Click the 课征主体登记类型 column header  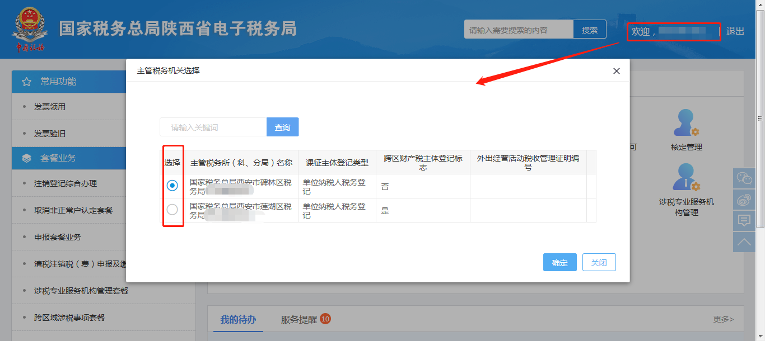[337, 163]
